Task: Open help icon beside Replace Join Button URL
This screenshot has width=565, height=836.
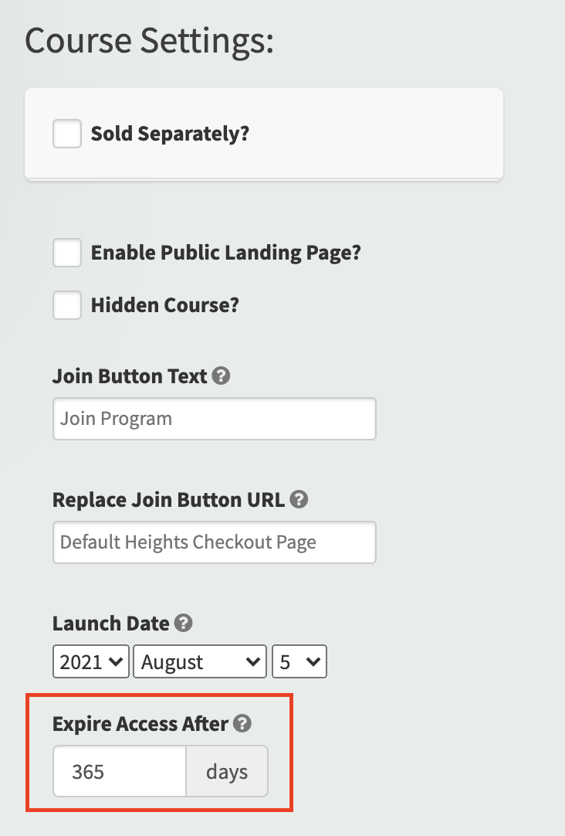Action: click(x=299, y=500)
